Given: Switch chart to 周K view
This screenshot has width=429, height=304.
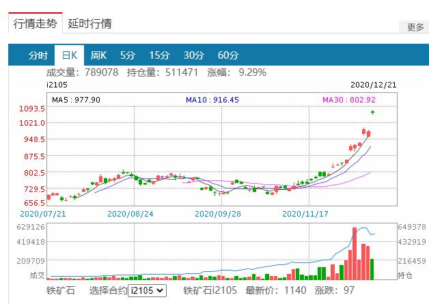Looking at the screenshot, I should [x=98, y=55].
